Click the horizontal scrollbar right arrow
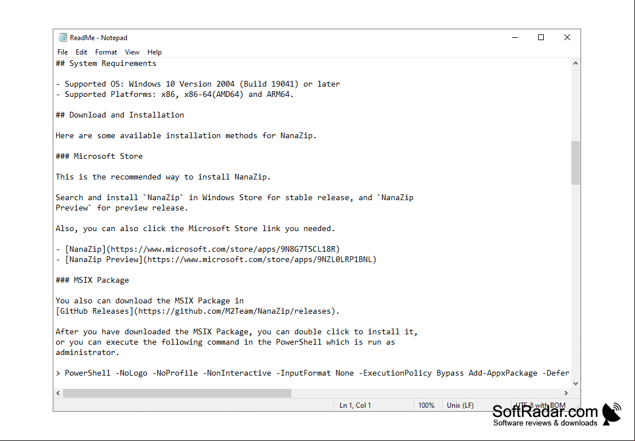Image resolution: width=635 pixels, height=441 pixels. tap(566, 393)
